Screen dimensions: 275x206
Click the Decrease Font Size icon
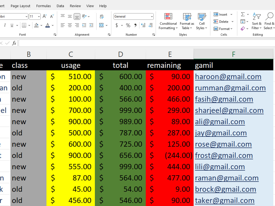point(52,16)
